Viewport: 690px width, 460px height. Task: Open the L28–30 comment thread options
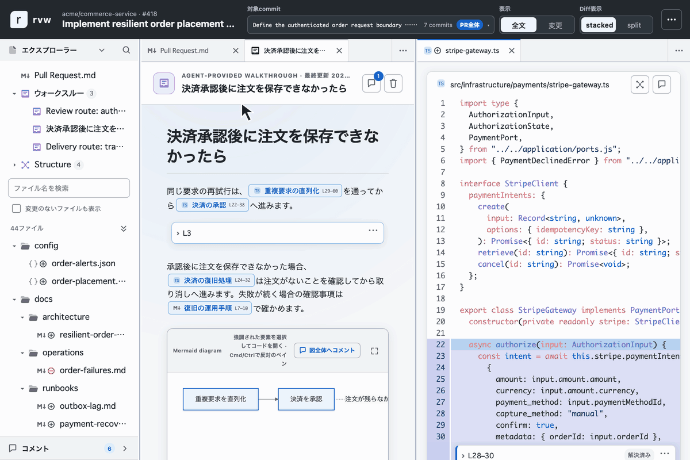click(665, 454)
